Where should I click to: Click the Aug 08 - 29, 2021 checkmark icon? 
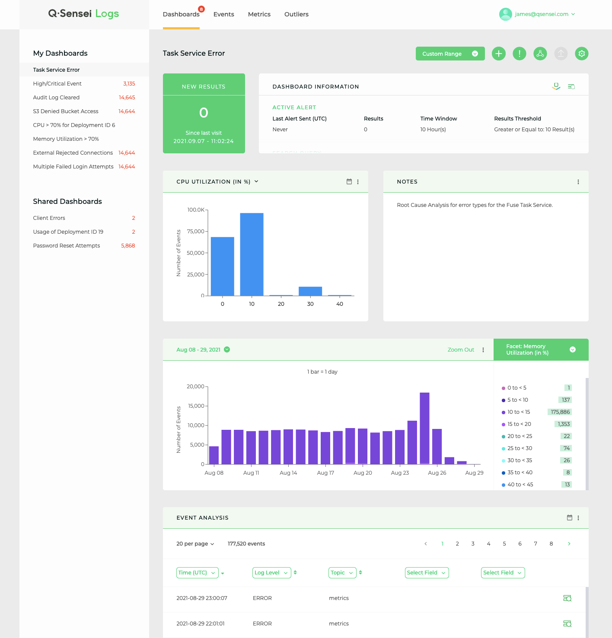(x=227, y=349)
